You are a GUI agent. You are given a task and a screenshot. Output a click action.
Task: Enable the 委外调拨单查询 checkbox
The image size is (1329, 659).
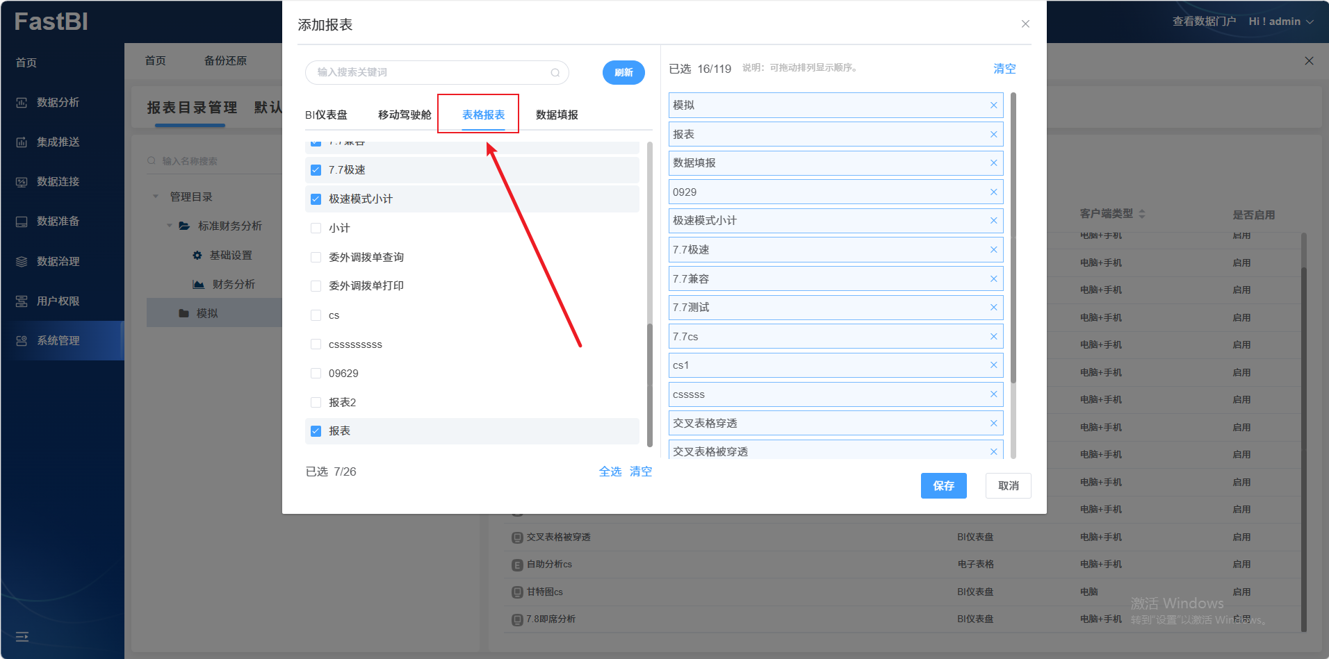pos(316,258)
